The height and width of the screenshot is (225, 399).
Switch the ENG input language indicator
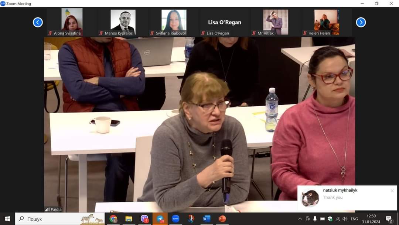(x=354, y=219)
